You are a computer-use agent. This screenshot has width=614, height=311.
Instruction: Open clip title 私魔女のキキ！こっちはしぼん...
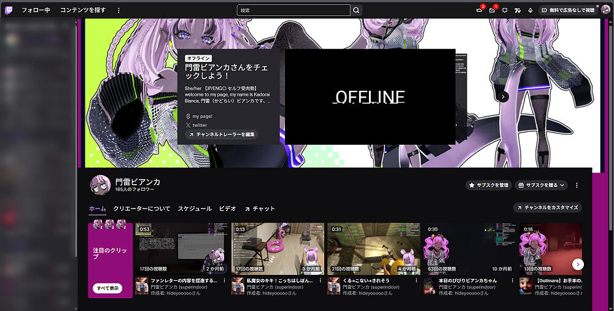(279, 280)
